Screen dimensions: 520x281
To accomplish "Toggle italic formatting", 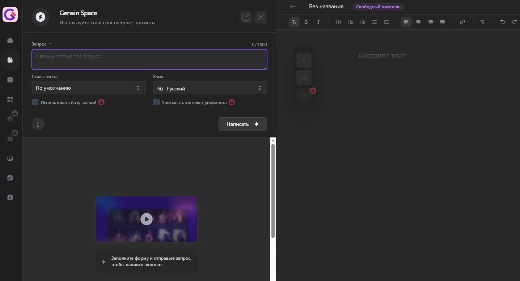I will point(318,22).
